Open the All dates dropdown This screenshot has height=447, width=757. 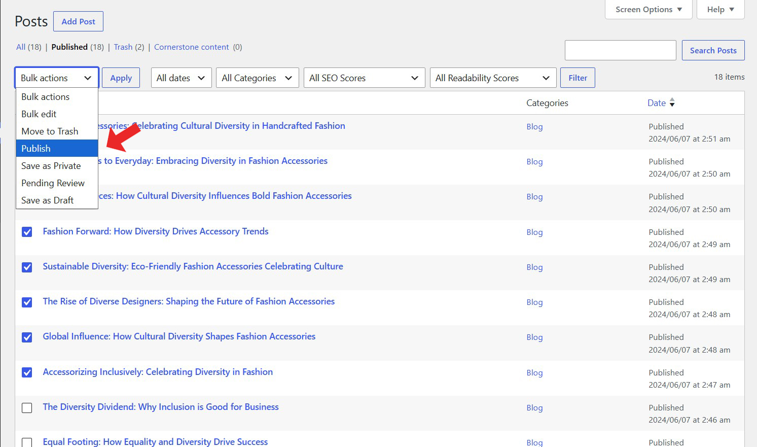[181, 78]
